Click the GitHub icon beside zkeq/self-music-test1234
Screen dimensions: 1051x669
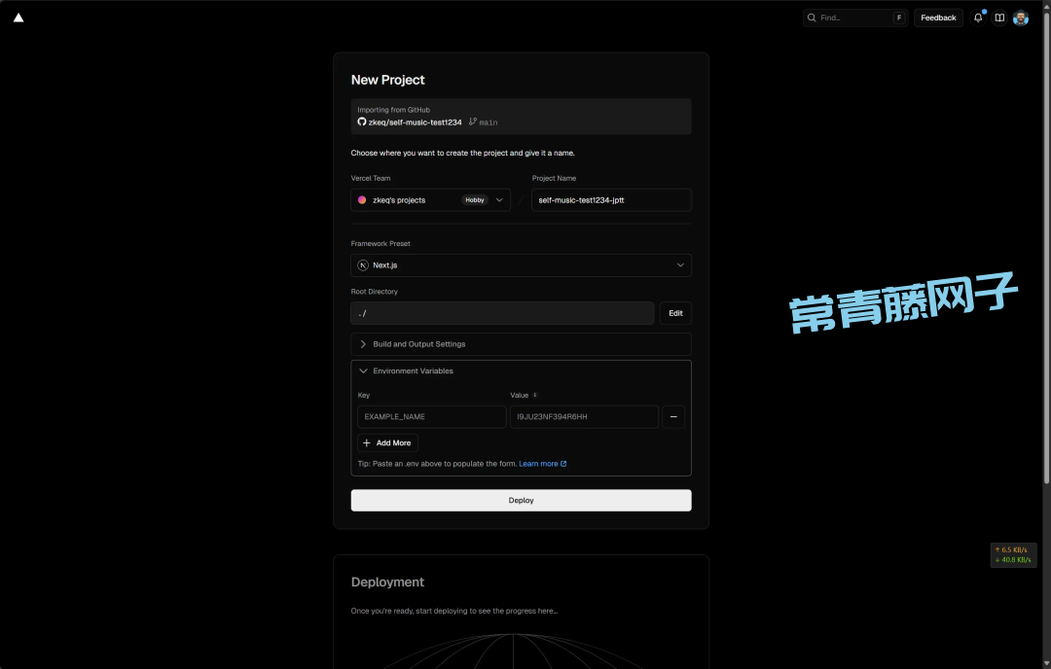point(362,123)
